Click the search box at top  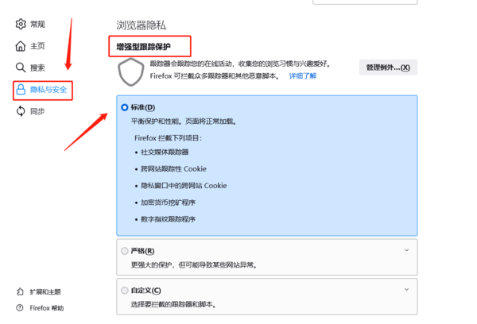pos(365,2)
